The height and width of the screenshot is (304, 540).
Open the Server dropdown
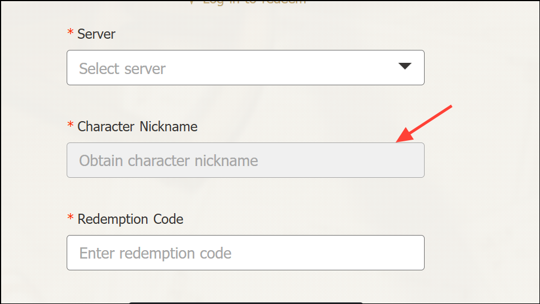coord(245,68)
